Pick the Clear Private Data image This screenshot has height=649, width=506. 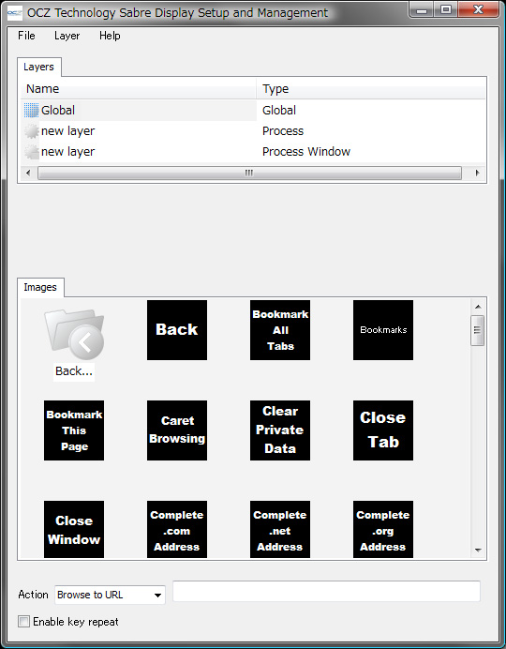(280, 430)
